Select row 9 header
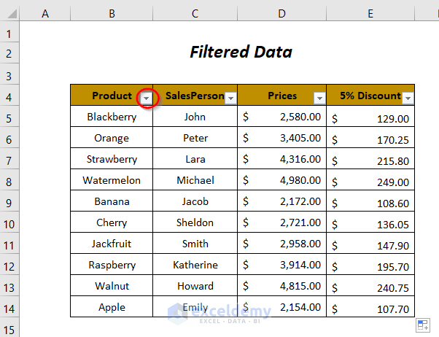The height and width of the screenshot is (337, 439). point(9,202)
